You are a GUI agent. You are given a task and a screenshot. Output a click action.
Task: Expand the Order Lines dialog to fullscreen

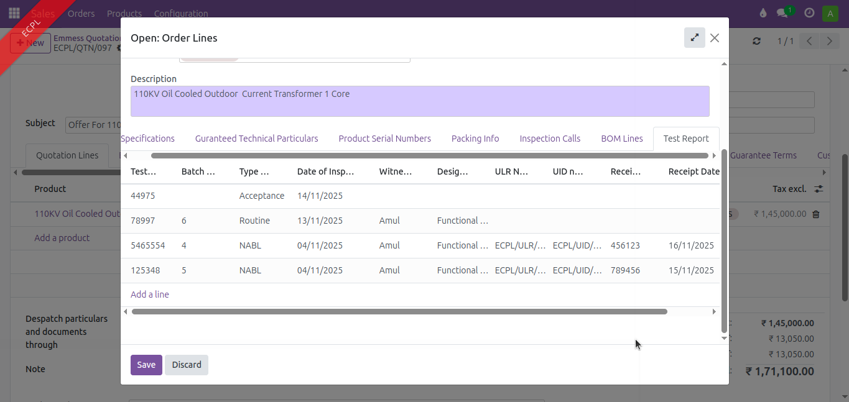[694, 38]
